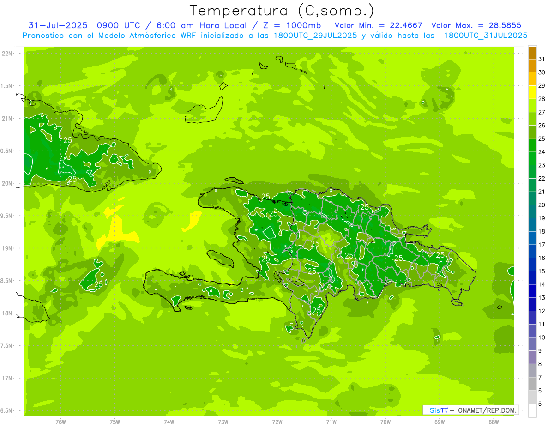Click the '69W' longitude label
554x428 pixels.
point(440,422)
